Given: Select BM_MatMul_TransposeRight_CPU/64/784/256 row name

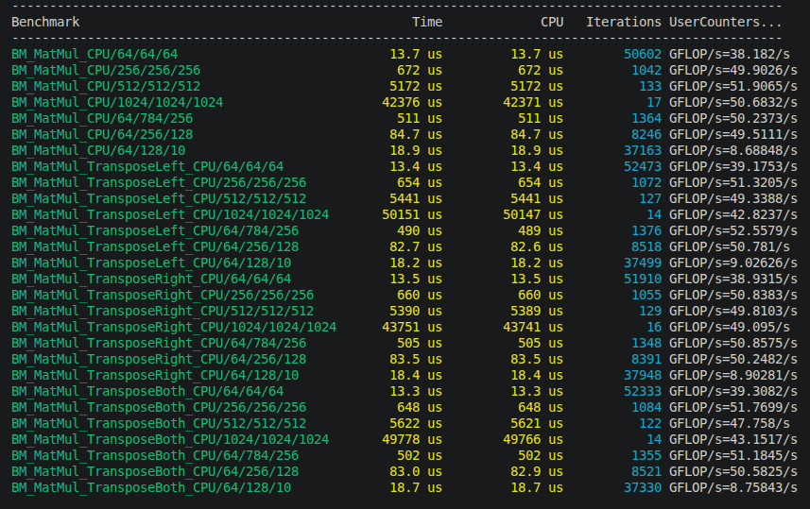Looking at the screenshot, I should point(159,343).
